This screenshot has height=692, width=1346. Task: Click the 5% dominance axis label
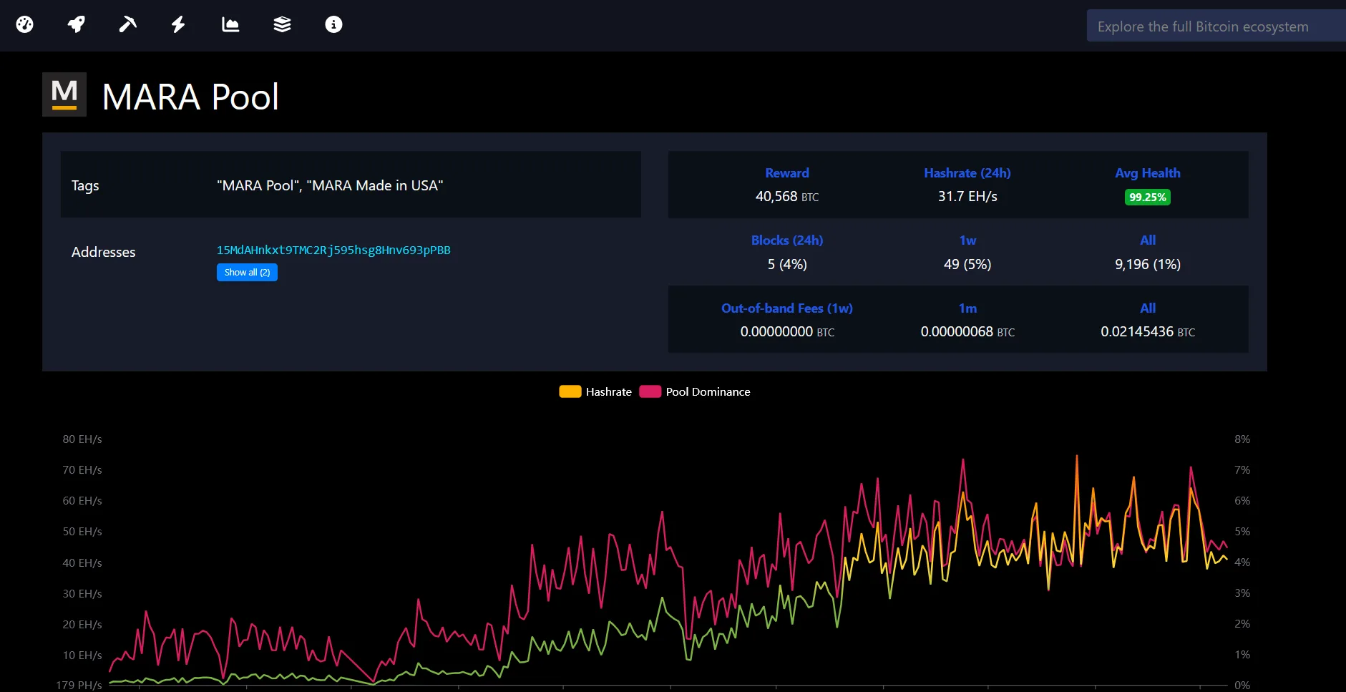[1242, 532]
